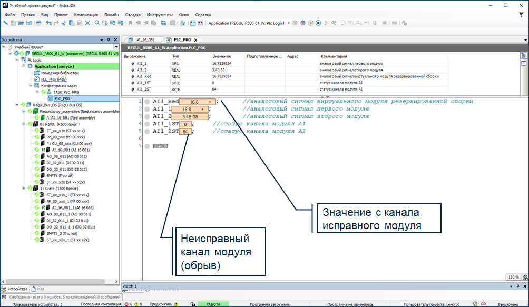
Task: Open the Application selector dropdown in toolbar
Action: point(289,23)
